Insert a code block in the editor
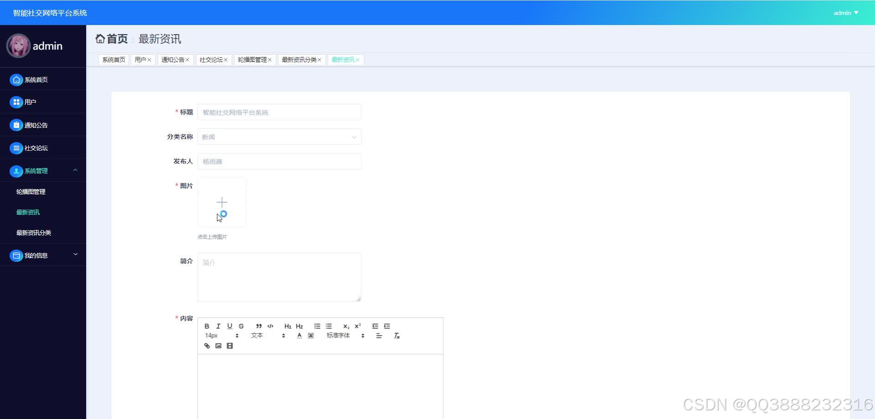This screenshot has height=419, width=875. click(270, 326)
